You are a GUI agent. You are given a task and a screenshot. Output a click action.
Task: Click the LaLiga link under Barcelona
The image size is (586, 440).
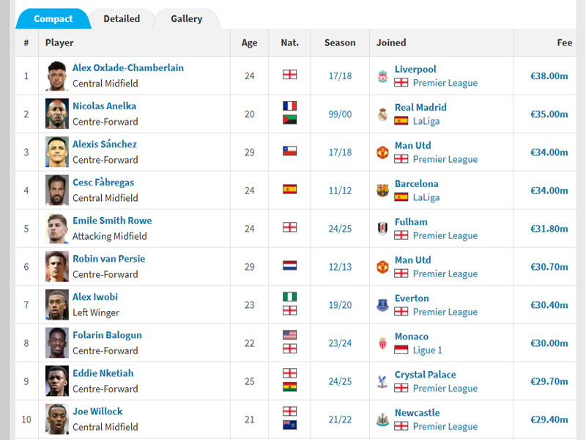(426, 198)
